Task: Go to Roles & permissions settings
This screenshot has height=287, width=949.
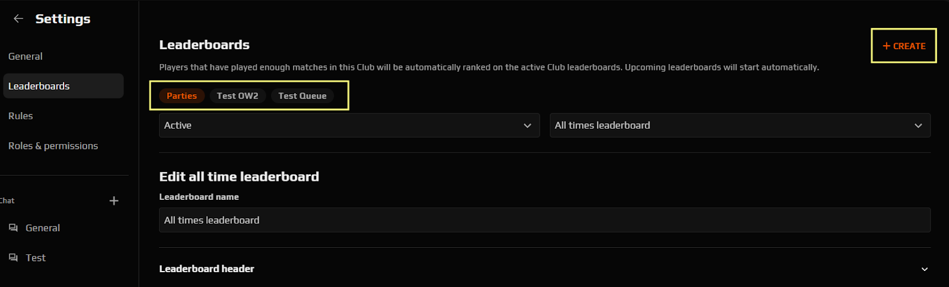Action: click(x=53, y=145)
